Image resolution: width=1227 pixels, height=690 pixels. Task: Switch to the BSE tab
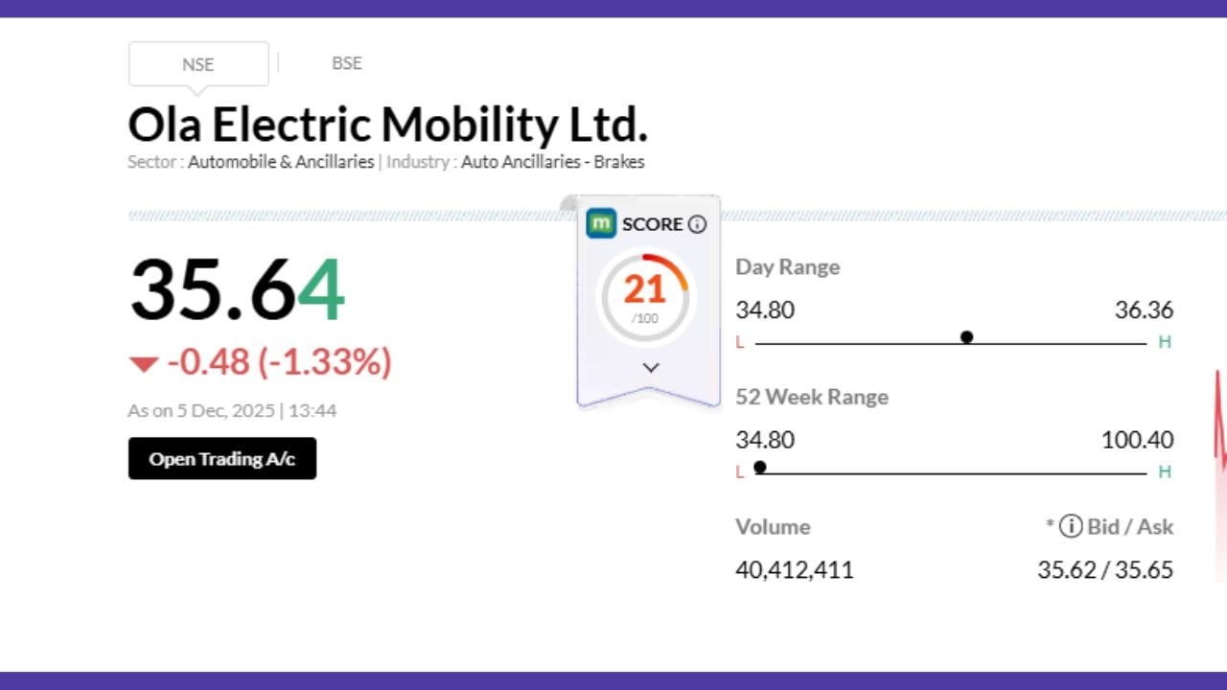click(x=346, y=63)
